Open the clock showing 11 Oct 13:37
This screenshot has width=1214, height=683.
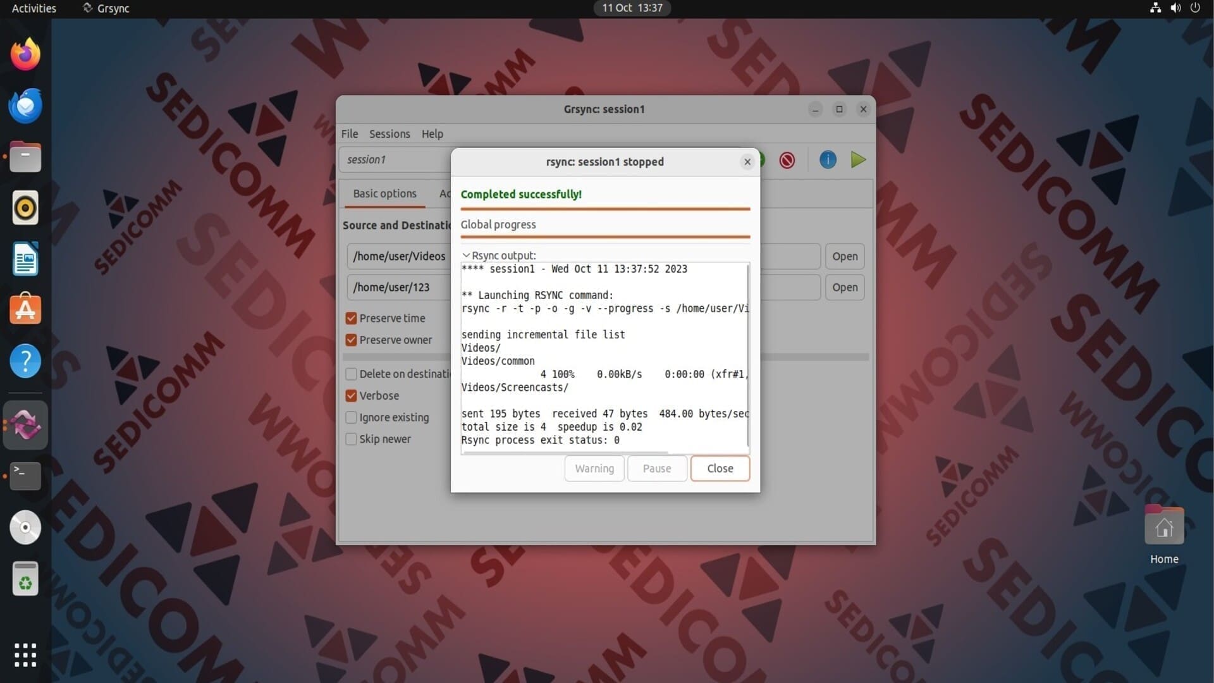coord(632,8)
